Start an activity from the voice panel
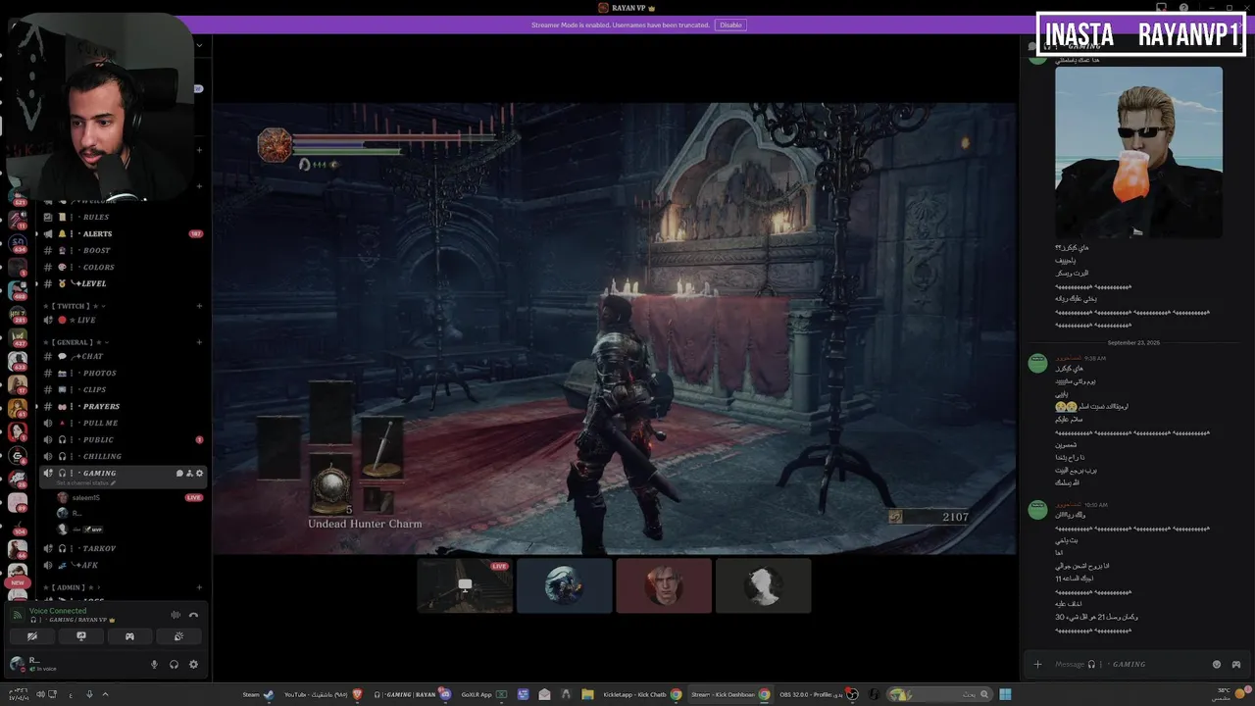This screenshot has width=1255, height=706. pos(129,636)
